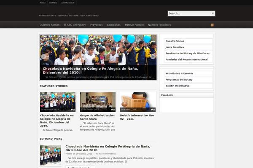
Task: Open Boletín Informativo Nro 02 – 2011 title
Action: click(x=137, y=117)
